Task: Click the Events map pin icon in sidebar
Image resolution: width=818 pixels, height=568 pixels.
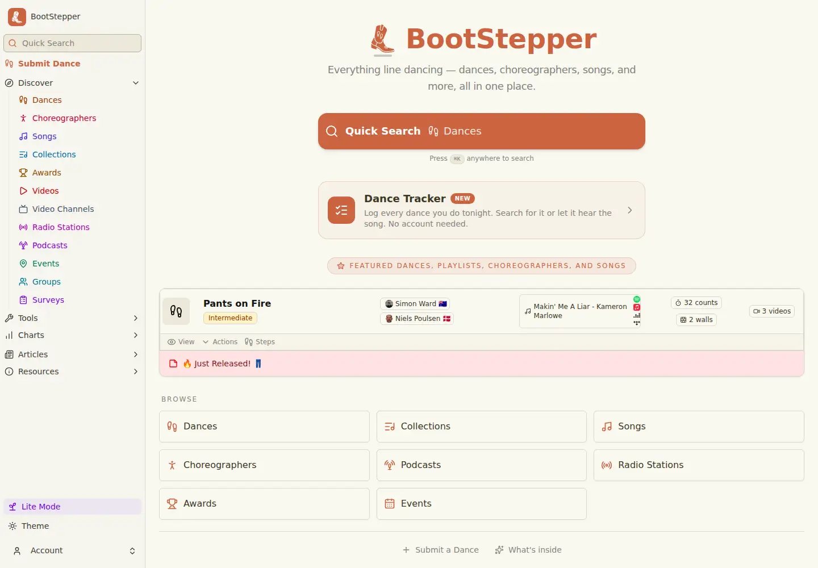Action: point(23,264)
